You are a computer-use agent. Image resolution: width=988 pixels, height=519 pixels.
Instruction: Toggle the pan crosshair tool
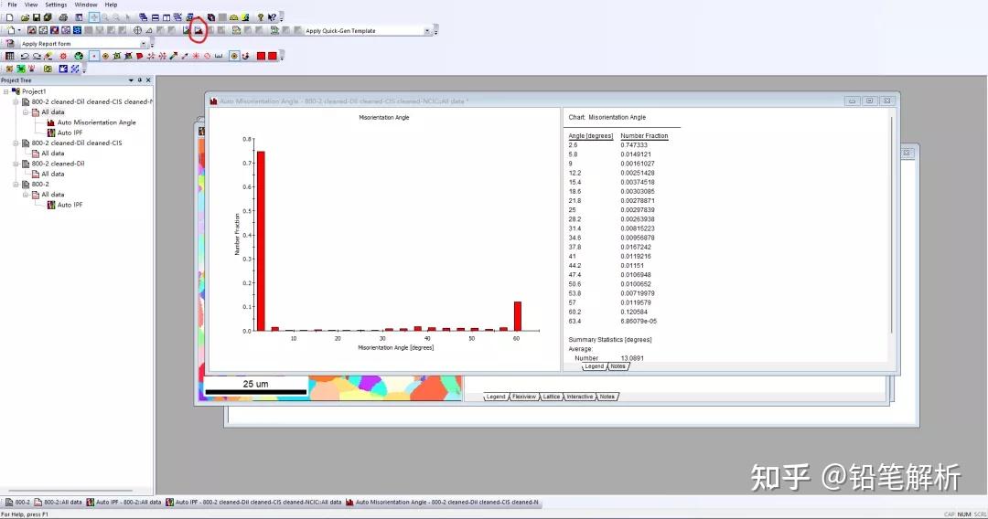pos(94,17)
